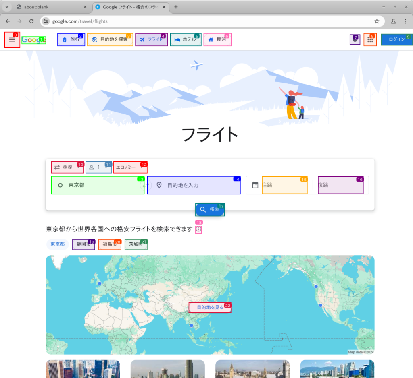This screenshot has height=378, width=413.
Task: Click the swap origin and destination icon
Action: coord(146,185)
